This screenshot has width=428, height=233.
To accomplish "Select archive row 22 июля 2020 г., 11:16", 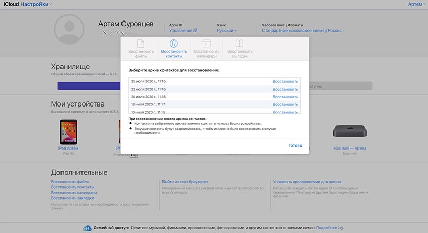I will 215,89.
